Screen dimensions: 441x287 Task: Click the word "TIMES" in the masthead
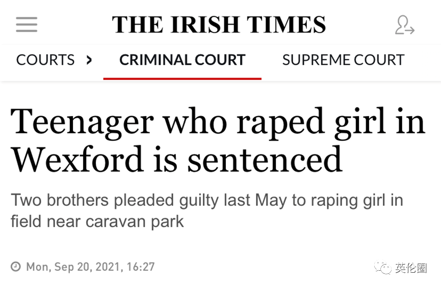click(x=286, y=25)
